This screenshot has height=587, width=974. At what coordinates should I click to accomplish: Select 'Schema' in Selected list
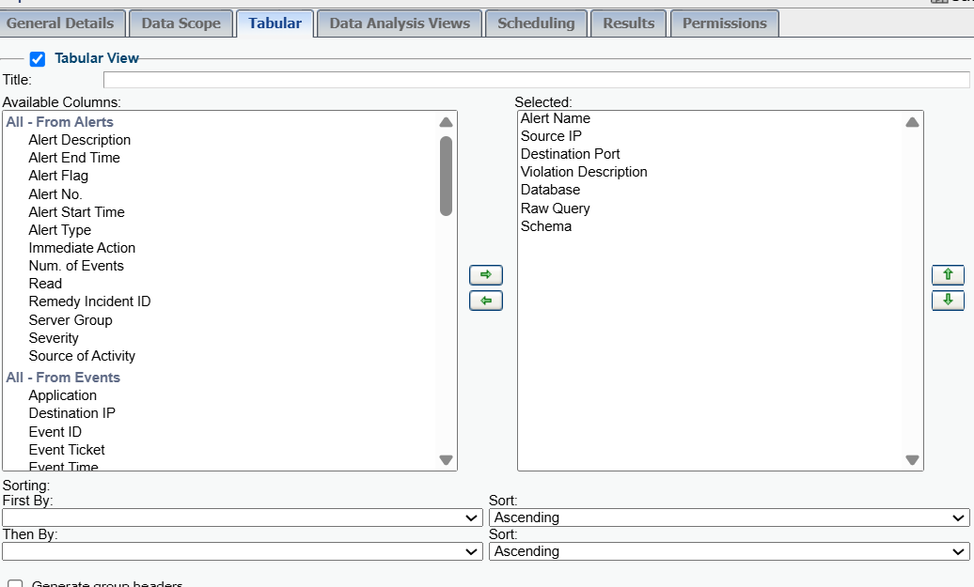546,227
